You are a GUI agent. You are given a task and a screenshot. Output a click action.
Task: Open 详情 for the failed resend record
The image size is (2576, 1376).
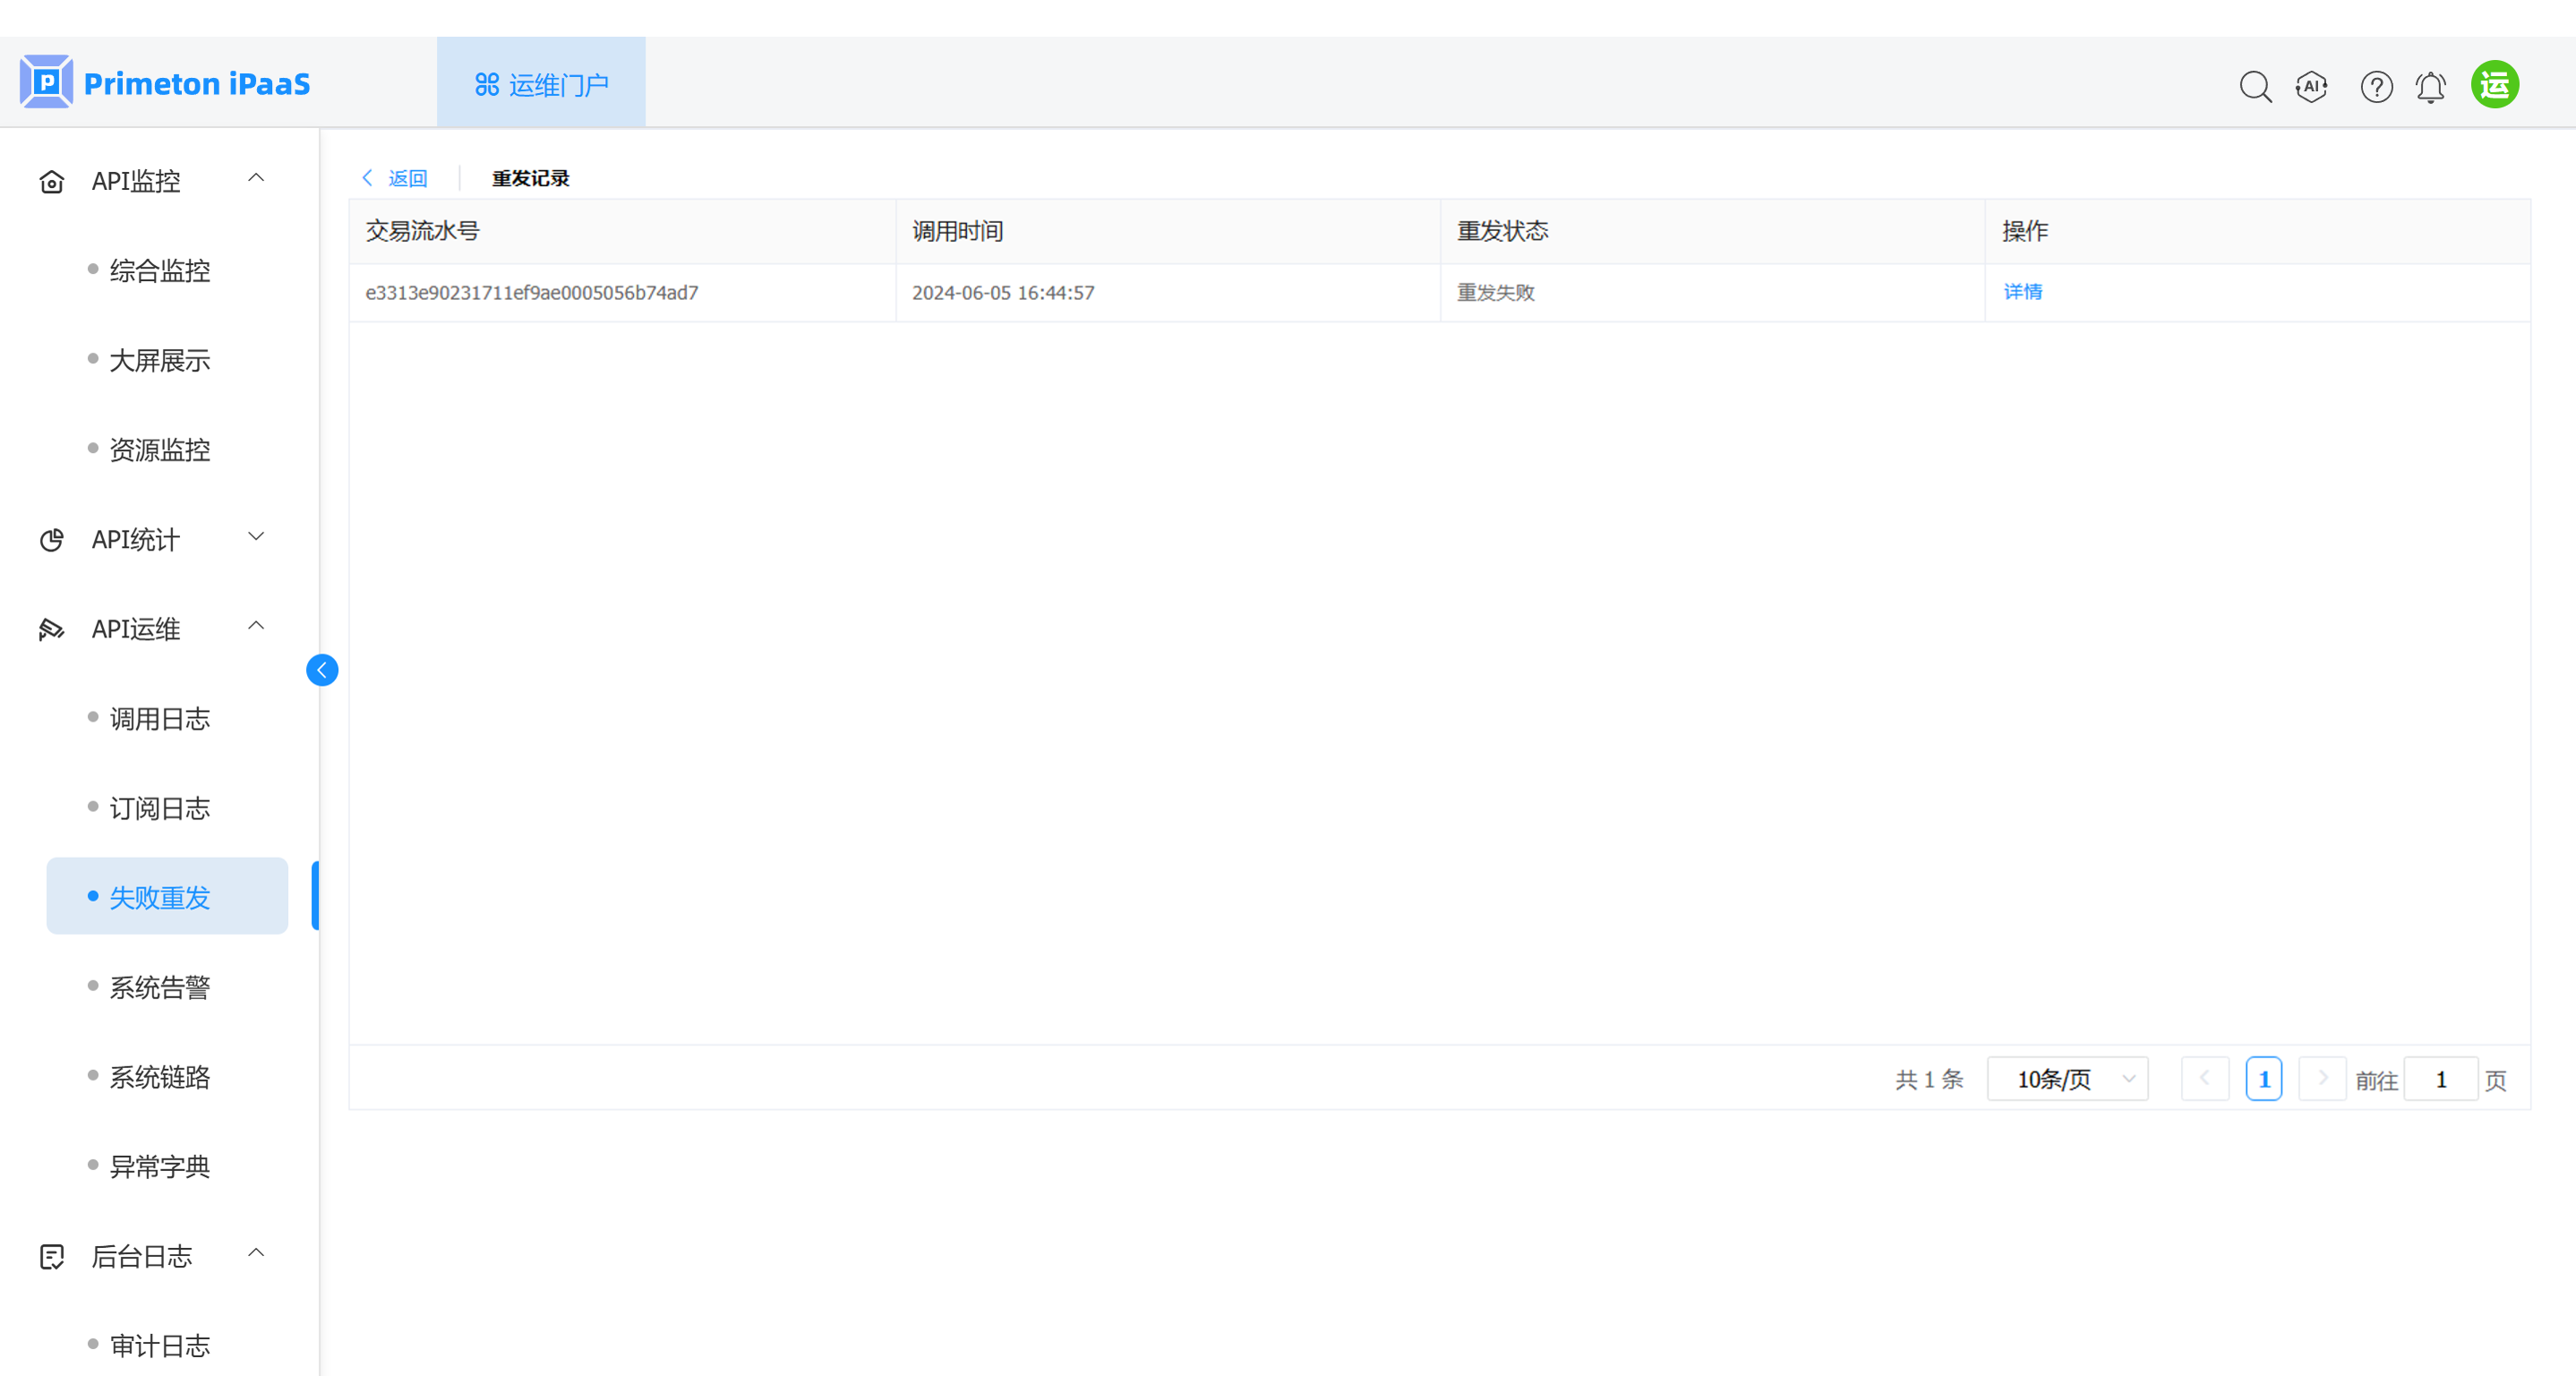2022,291
